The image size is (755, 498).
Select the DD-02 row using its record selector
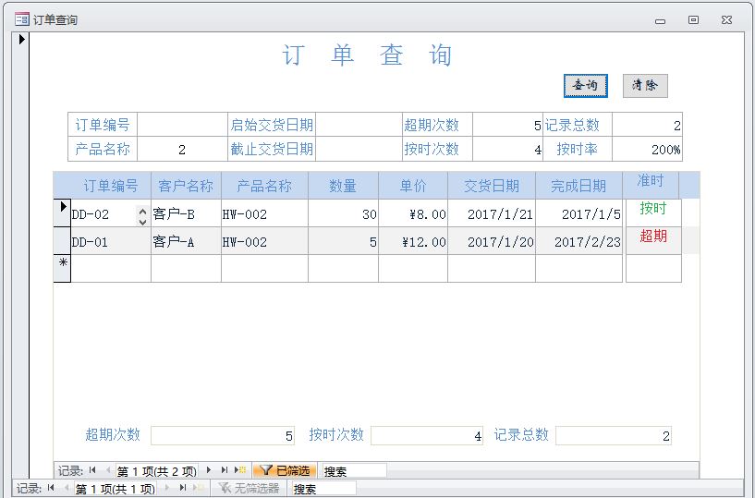(62, 213)
